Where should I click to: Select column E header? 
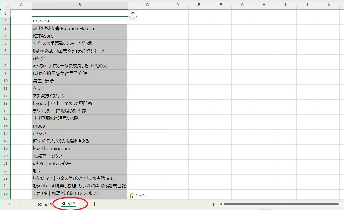point(199,4)
